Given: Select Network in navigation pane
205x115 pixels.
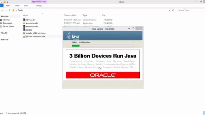Looking at the screenshot, I should (4, 40).
